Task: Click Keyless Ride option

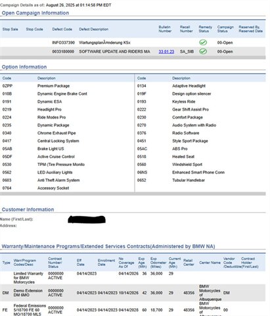Action: click(183, 101)
